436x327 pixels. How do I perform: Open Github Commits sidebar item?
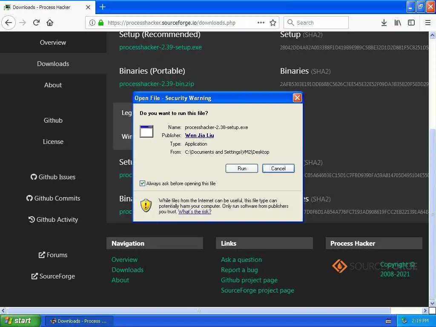[53, 198]
